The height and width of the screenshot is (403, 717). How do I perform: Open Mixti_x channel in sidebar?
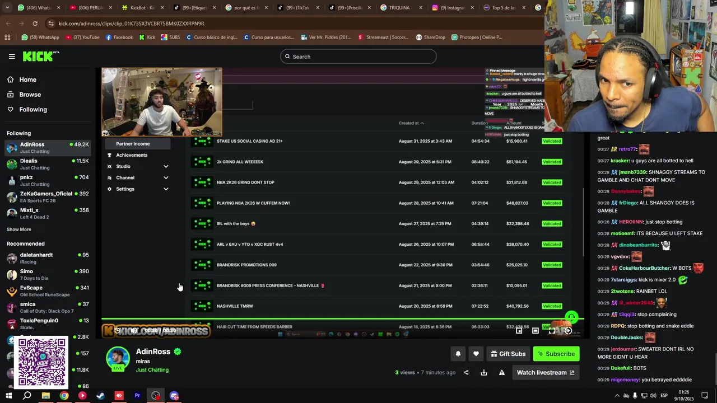(x=48, y=213)
